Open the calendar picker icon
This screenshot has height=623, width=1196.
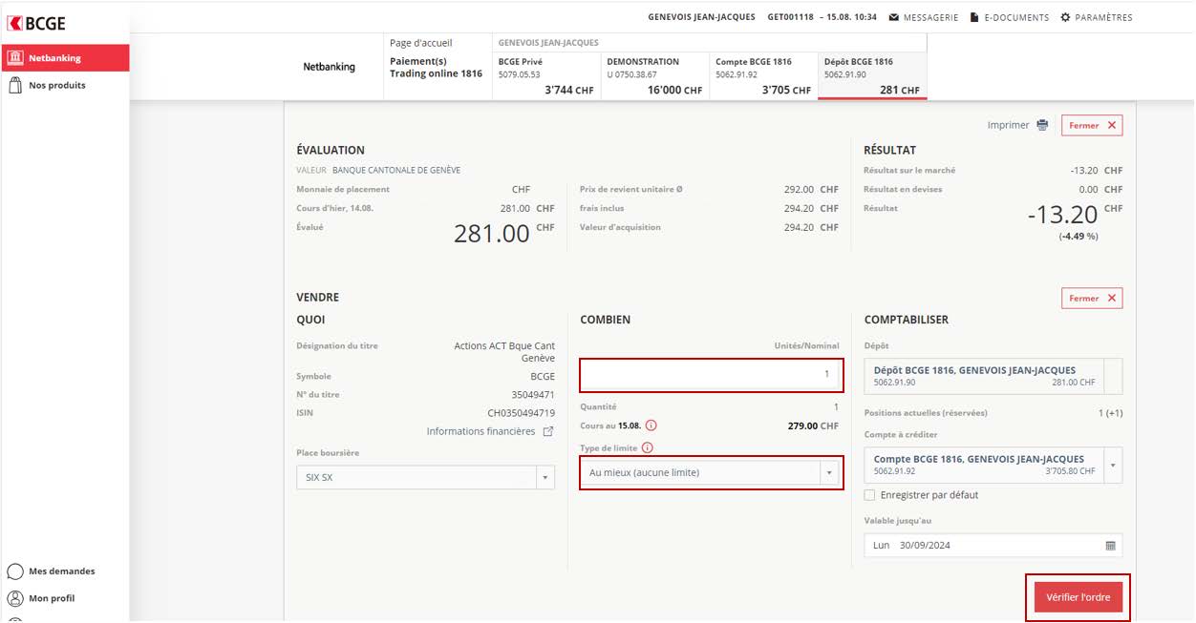1110,545
